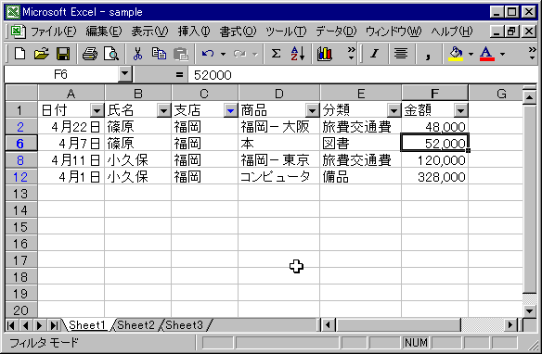Screen dimensions: 542x354
Task: Click the Center alignment icon
Action: tap(401, 54)
